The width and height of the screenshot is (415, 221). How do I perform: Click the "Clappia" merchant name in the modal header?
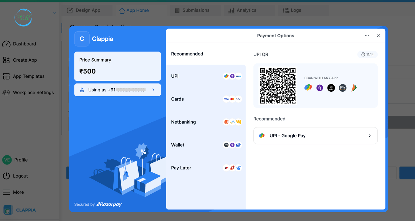102,39
